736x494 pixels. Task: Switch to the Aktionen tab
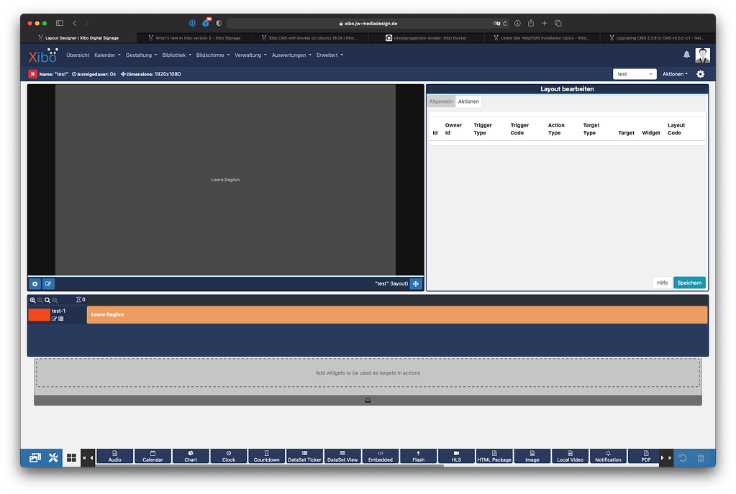(468, 101)
